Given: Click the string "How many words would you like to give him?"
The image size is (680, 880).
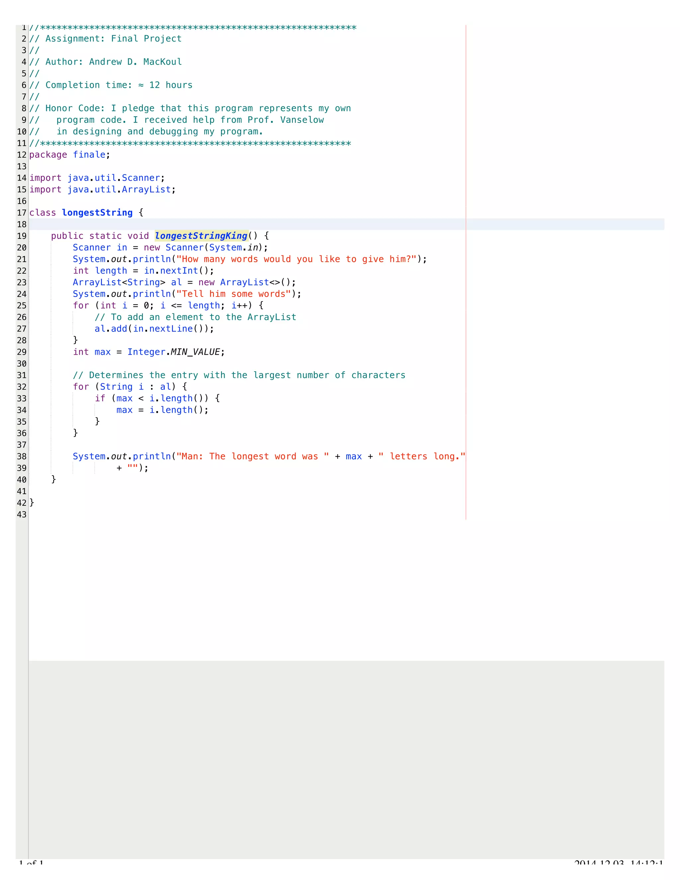Looking at the screenshot, I should click(x=297, y=259).
